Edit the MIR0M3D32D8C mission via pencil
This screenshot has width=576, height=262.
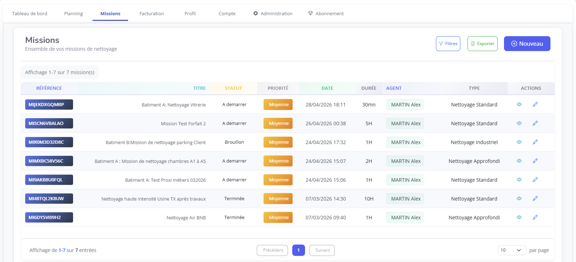(535, 142)
